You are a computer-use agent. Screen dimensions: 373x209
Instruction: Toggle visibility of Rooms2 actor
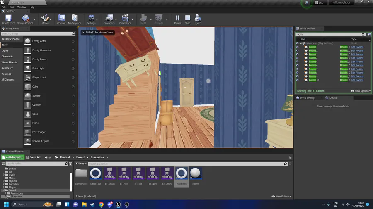[297, 50]
